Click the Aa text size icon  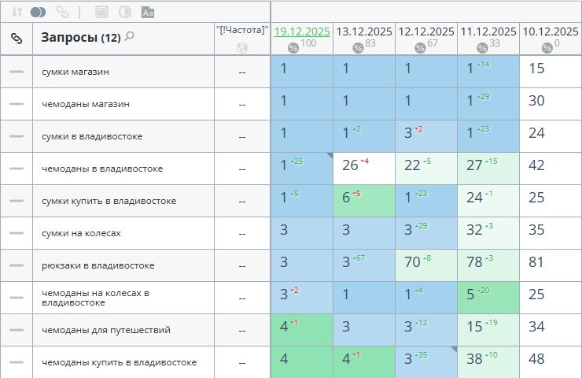point(148,12)
